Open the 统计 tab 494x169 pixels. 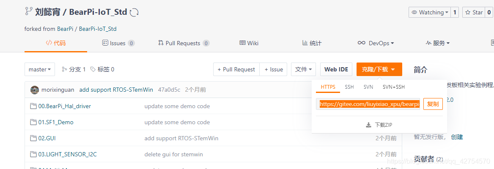(x=312, y=43)
